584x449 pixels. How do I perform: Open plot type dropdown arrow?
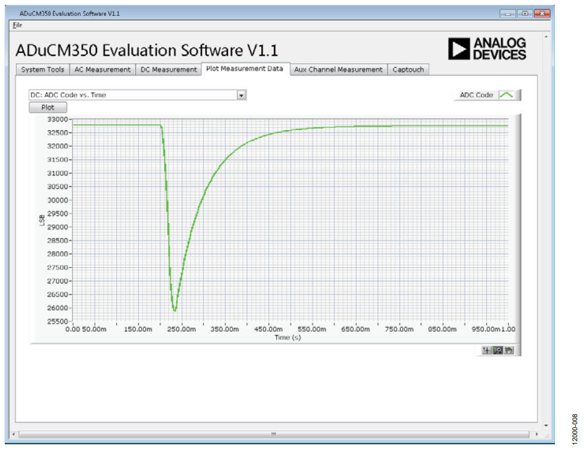pos(241,95)
